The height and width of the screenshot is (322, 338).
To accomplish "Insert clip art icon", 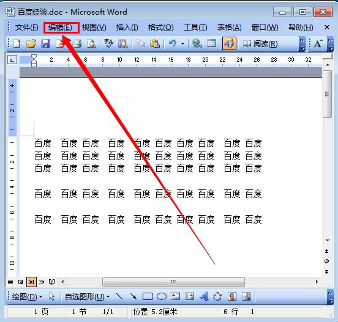I will (232, 296).
